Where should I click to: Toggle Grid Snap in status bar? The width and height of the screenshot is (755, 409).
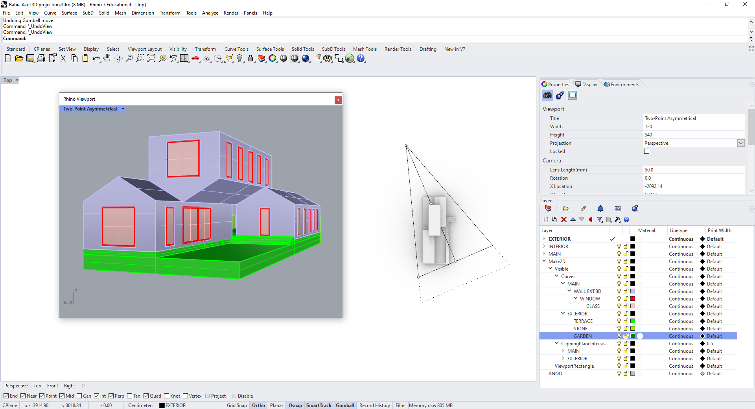(x=237, y=405)
